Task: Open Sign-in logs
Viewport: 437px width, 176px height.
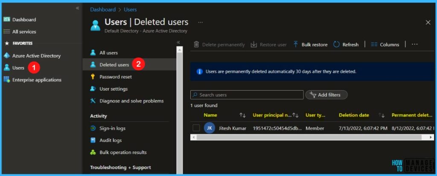Action: (112, 128)
